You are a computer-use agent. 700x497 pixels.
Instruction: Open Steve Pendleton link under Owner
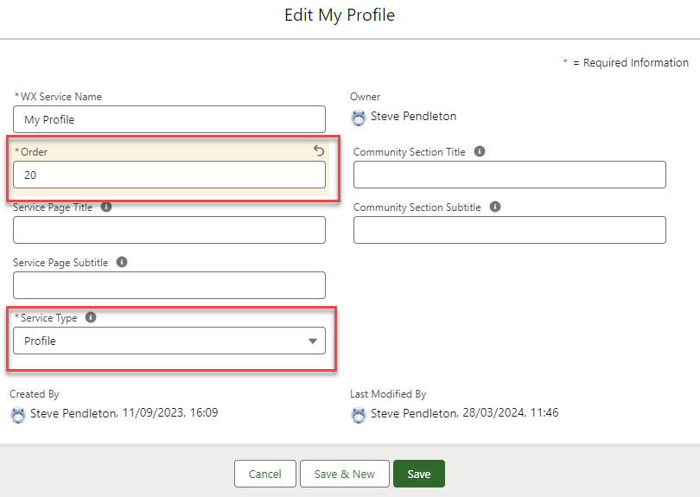[413, 117]
